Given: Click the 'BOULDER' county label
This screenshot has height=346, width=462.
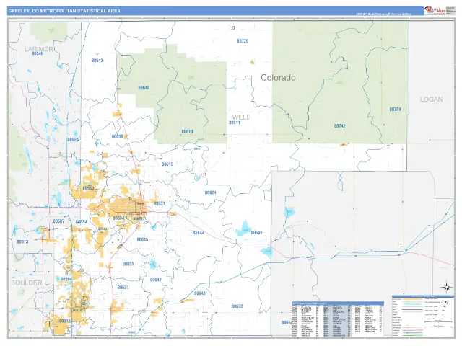Looking at the screenshot, I should point(27,283).
